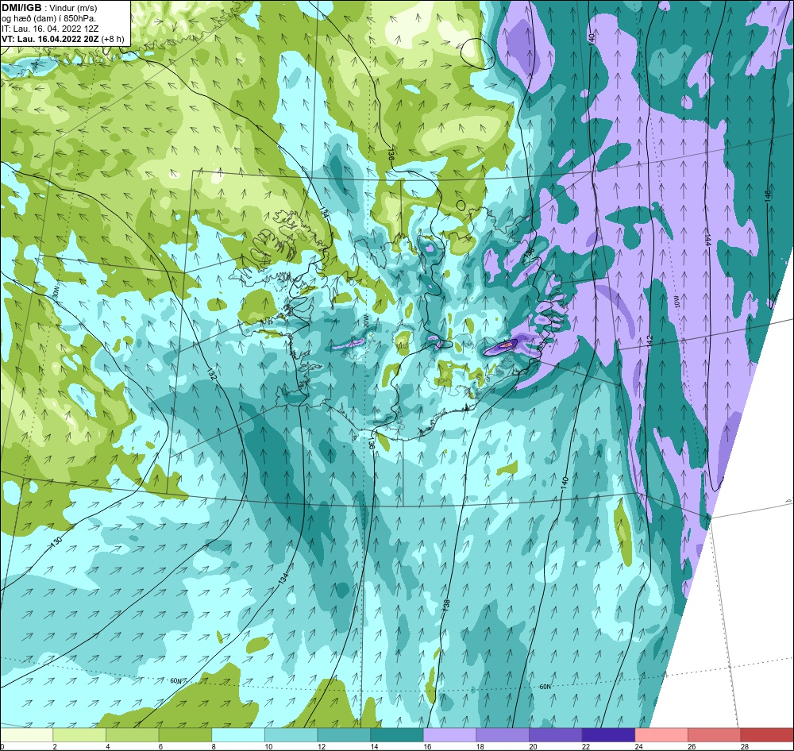Click the '60N' latitude label on the left
The height and width of the screenshot is (751, 794).
[175, 681]
